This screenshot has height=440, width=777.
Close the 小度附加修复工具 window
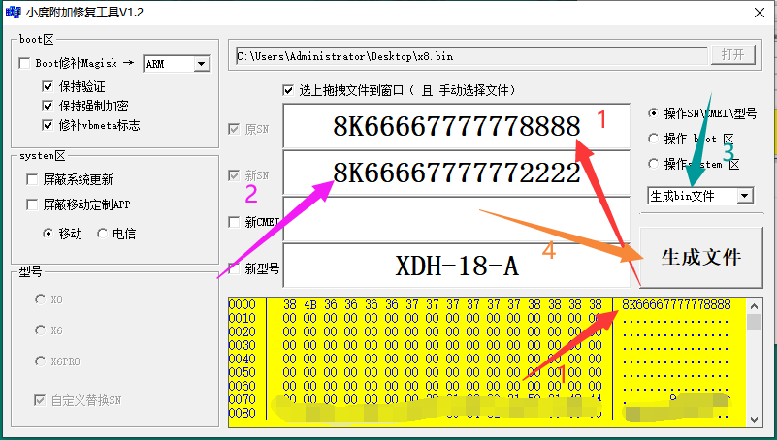tap(760, 13)
